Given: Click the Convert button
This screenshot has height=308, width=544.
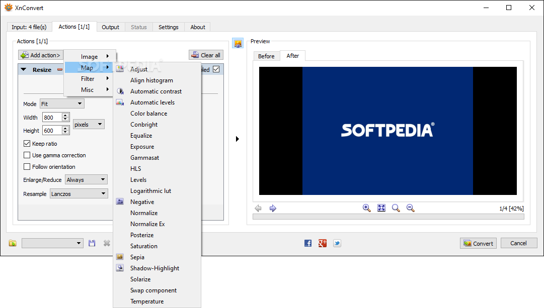Looking at the screenshot, I should pos(479,243).
